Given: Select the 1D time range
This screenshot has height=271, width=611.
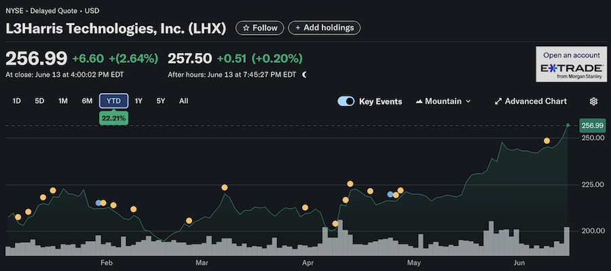Looking at the screenshot, I should pyautogui.click(x=16, y=101).
